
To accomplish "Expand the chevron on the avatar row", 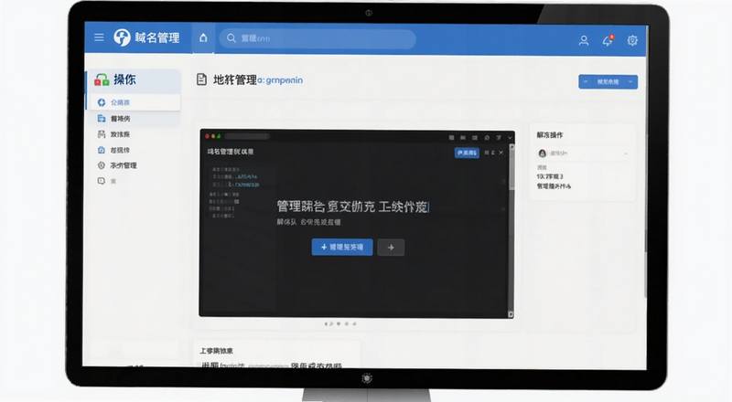I will tap(626, 153).
